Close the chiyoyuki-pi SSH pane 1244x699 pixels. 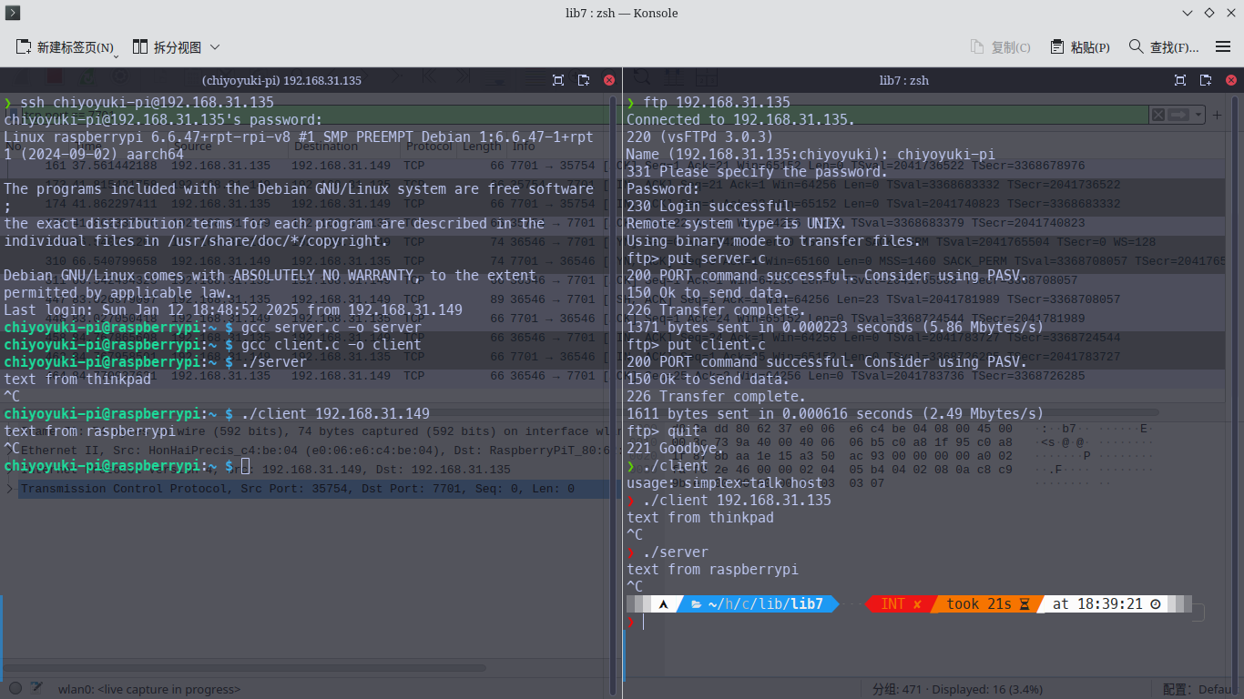609,80
